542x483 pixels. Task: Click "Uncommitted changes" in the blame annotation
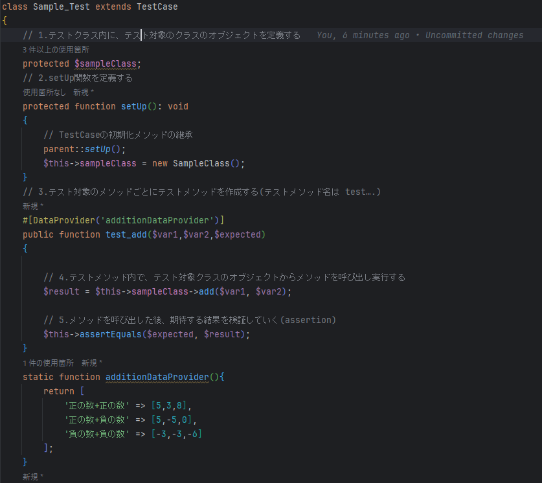(x=474, y=36)
